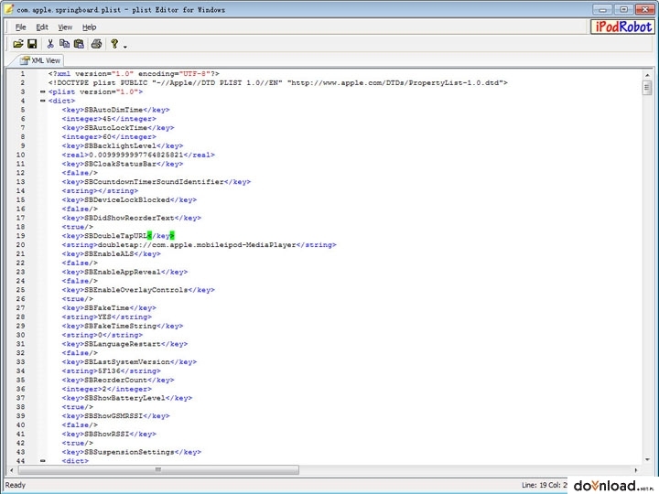The width and height of the screenshot is (659, 494).
Task: Select the XML View tab
Action: pyautogui.click(x=40, y=60)
